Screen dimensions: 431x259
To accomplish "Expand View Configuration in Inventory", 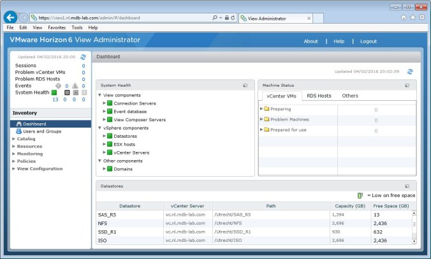I will pyautogui.click(x=14, y=169).
